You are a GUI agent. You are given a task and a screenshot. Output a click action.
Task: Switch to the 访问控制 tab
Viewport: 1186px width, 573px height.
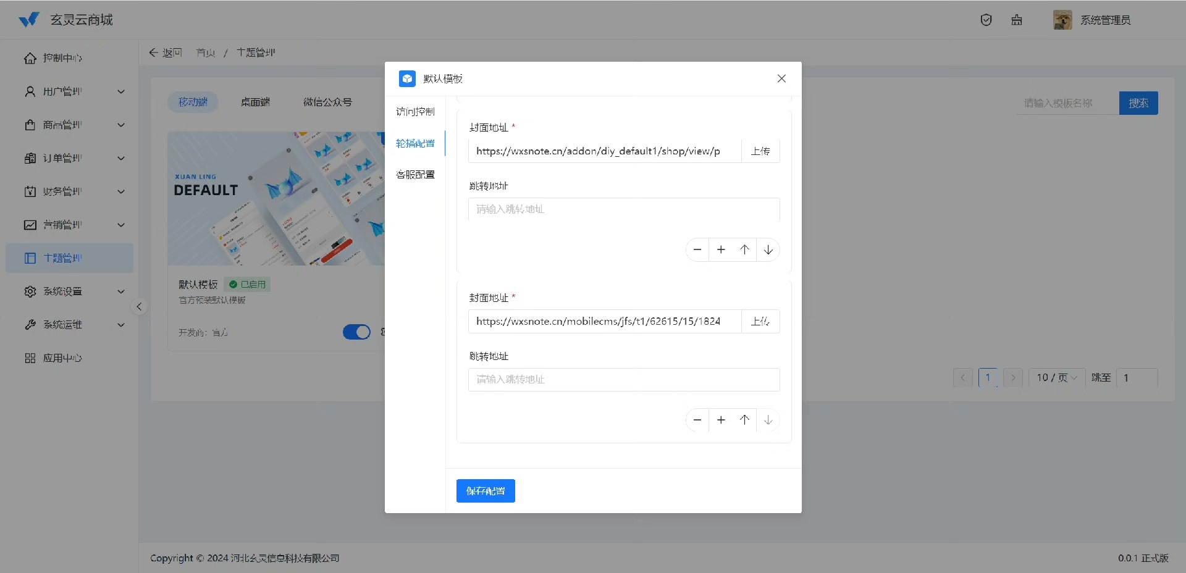point(415,112)
